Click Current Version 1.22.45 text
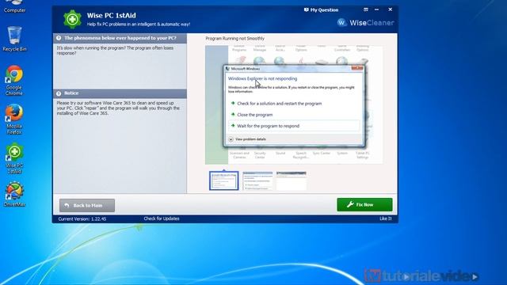507x285 pixels. click(82, 218)
